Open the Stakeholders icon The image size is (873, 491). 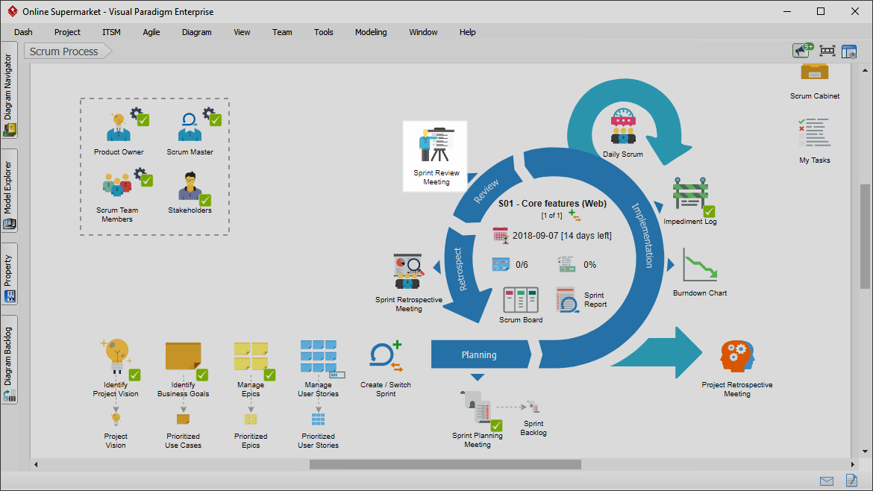point(190,186)
